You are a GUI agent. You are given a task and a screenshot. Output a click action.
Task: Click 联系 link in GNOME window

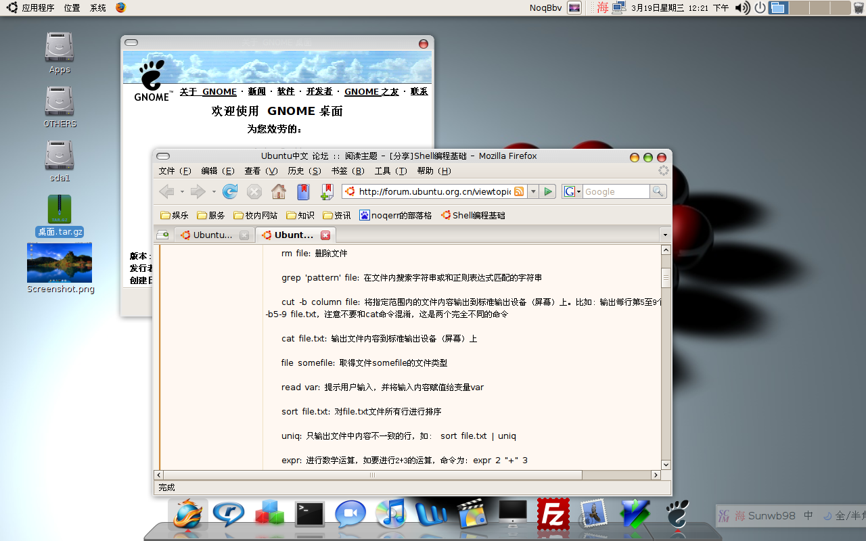pyautogui.click(x=419, y=91)
